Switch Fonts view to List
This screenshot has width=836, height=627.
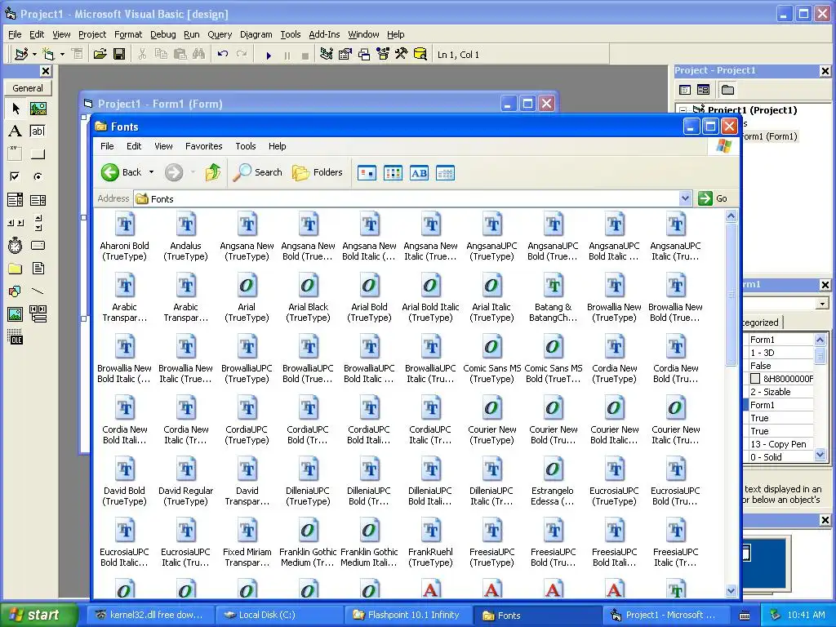[393, 173]
